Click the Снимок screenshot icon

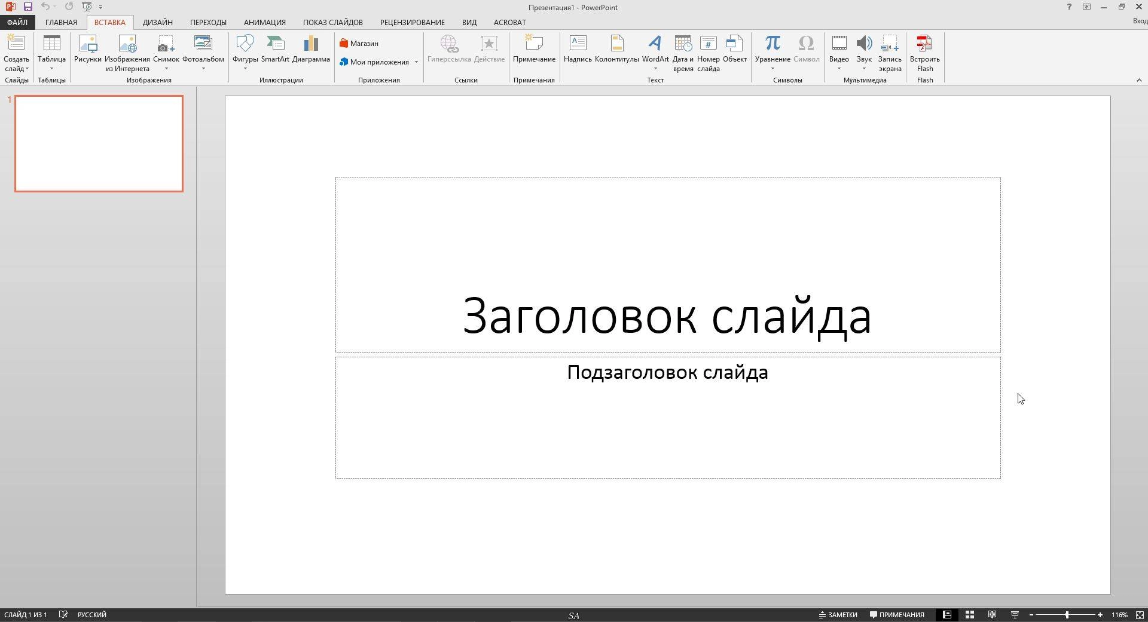coord(166,44)
